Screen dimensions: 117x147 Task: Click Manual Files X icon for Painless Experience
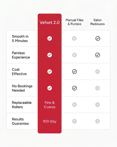[x=75, y=55]
